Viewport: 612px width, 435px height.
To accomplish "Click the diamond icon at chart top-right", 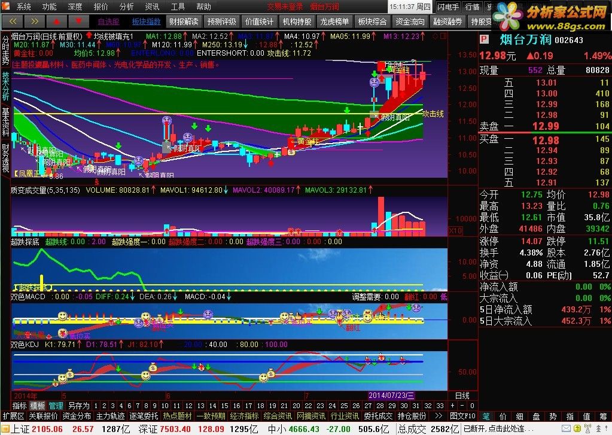I will (x=436, y=36).
